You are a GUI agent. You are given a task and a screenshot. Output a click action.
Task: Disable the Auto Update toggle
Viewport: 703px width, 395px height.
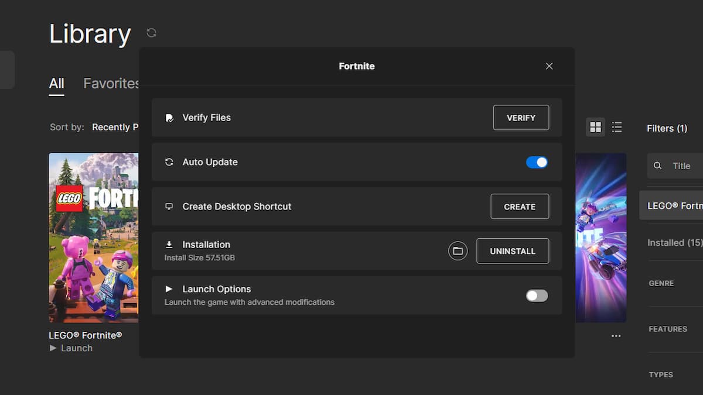[537, 162]
